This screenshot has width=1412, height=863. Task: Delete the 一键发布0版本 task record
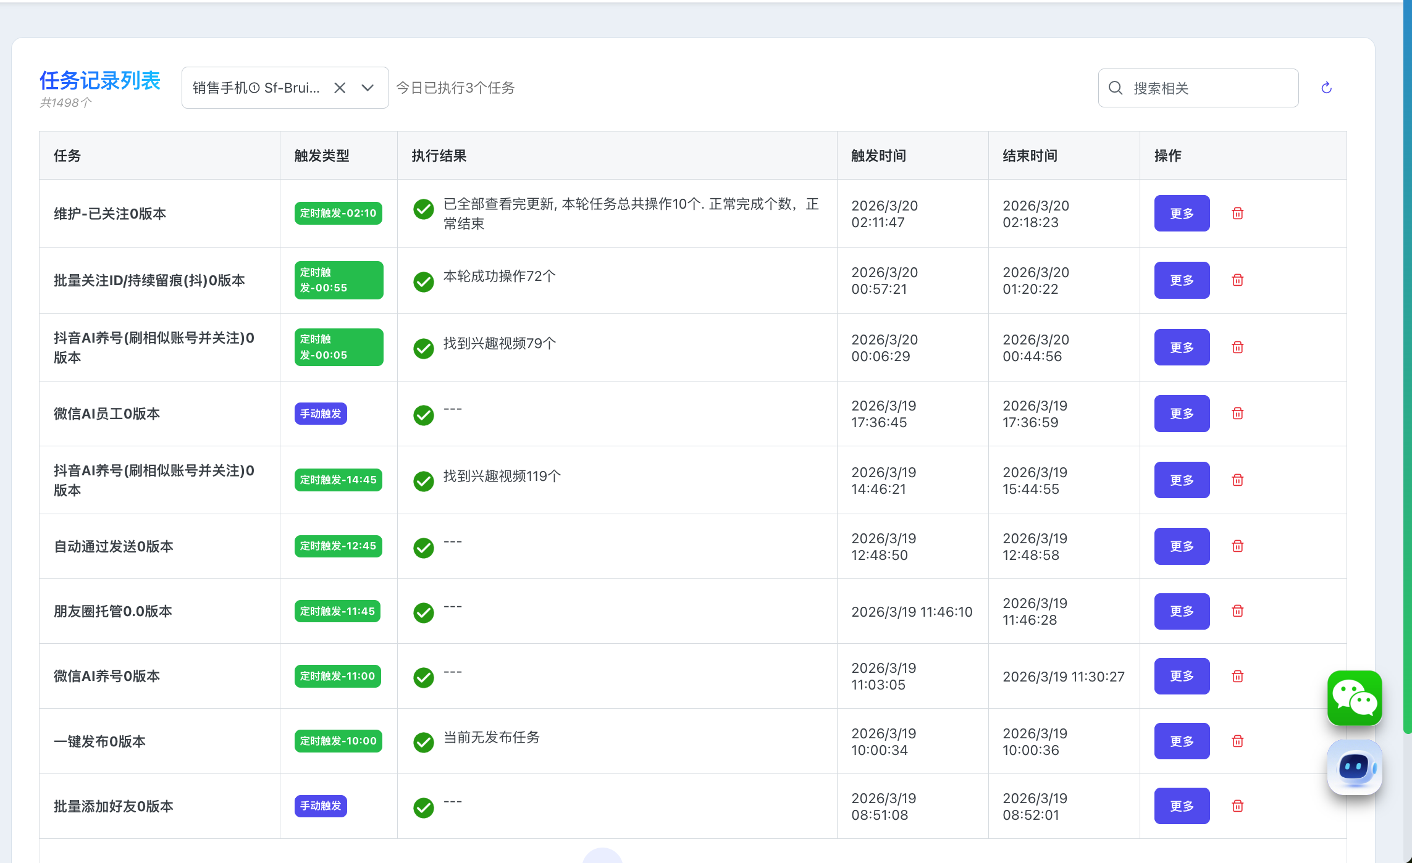point(1237,741)
